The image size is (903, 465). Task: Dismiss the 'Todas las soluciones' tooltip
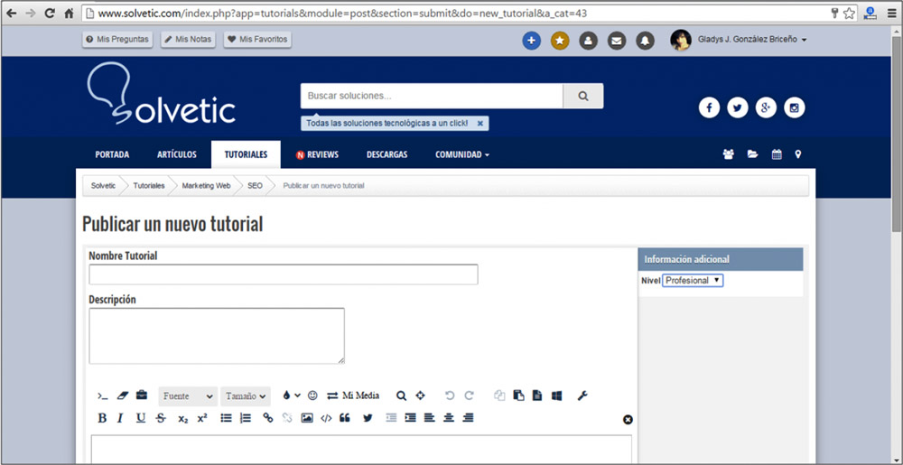pos(479,123)
